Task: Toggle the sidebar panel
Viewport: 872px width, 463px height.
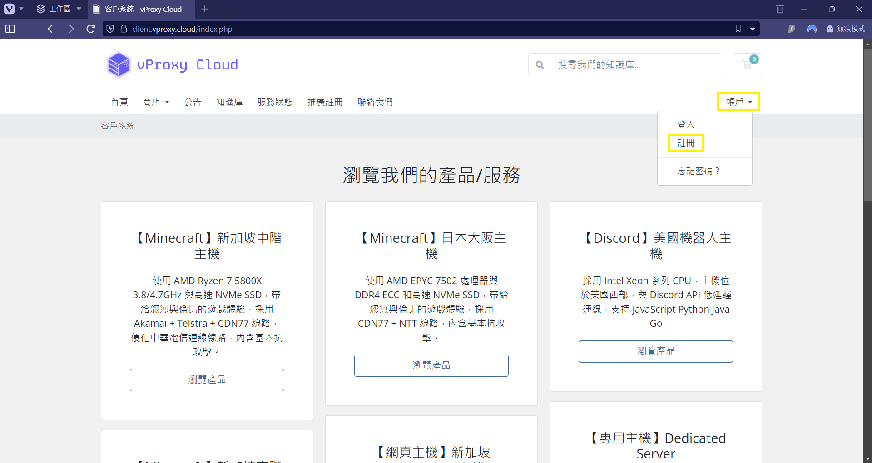Action: tap(10, 29)
